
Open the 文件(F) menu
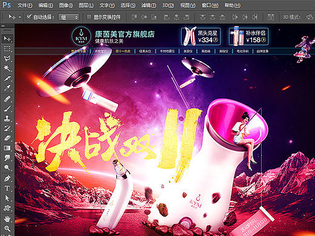[x=25, y=5]
